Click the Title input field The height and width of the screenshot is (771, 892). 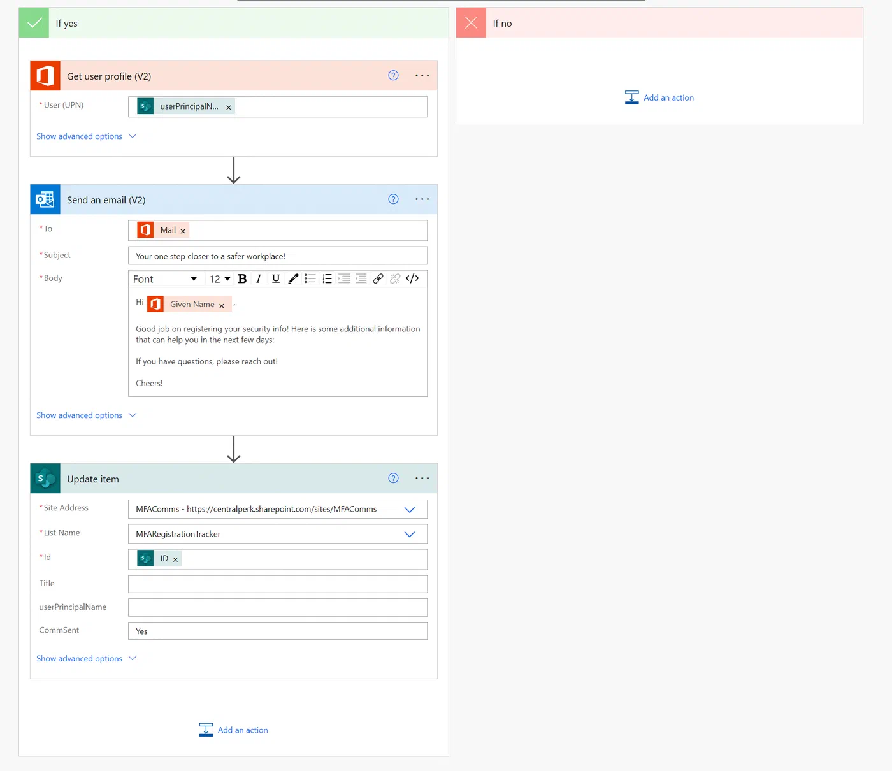click(278, 584)
